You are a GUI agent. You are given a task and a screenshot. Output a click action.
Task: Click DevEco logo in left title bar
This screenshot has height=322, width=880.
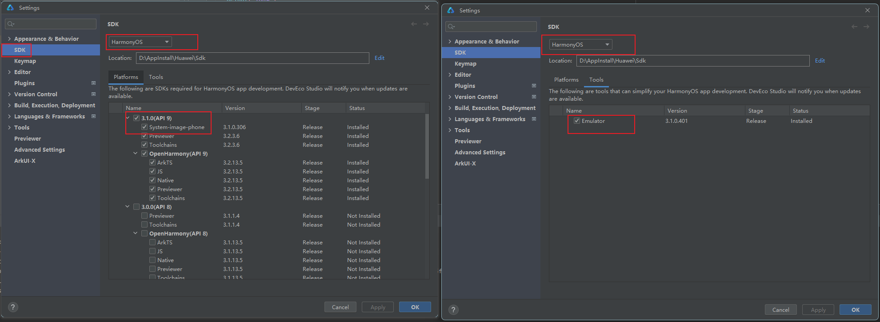click(10, 8)
